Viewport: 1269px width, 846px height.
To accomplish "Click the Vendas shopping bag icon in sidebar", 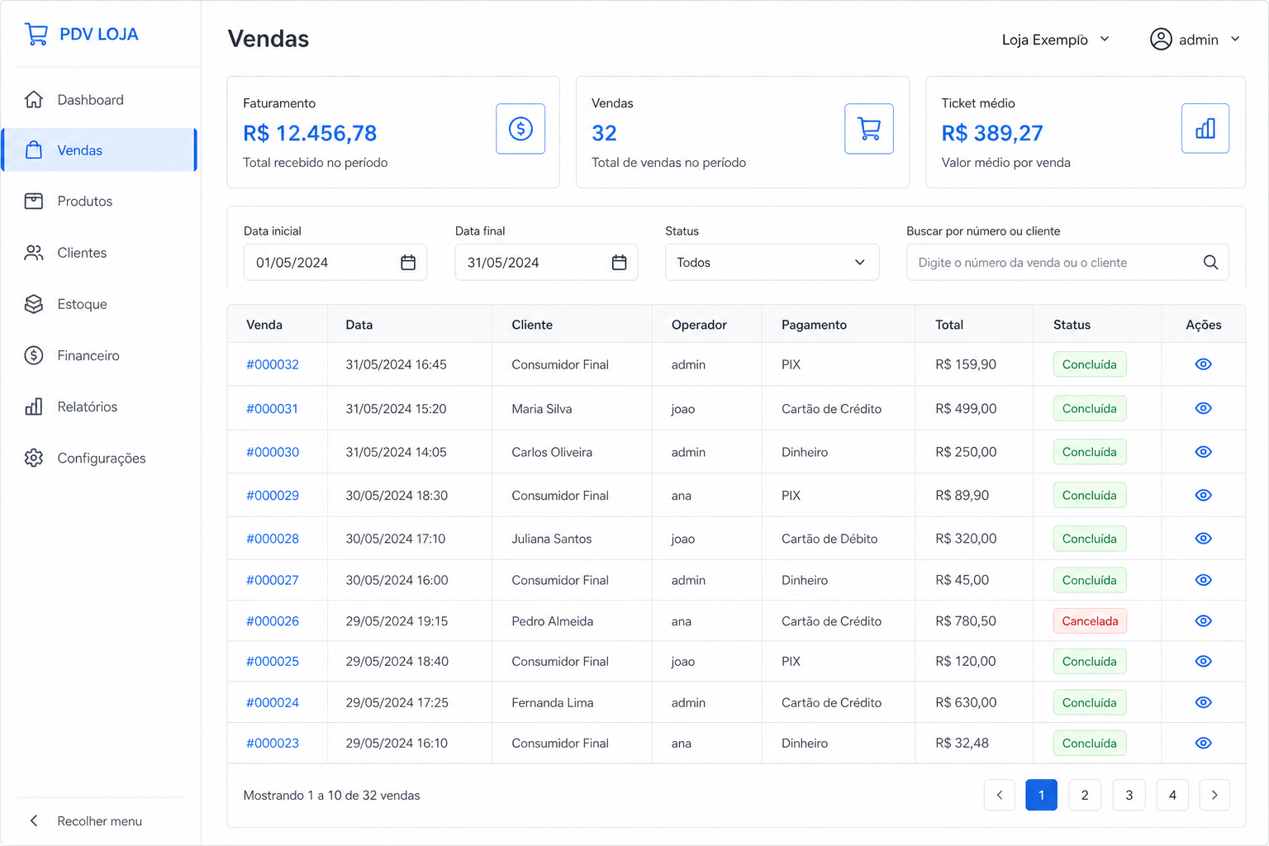I will tap(34, 150).
